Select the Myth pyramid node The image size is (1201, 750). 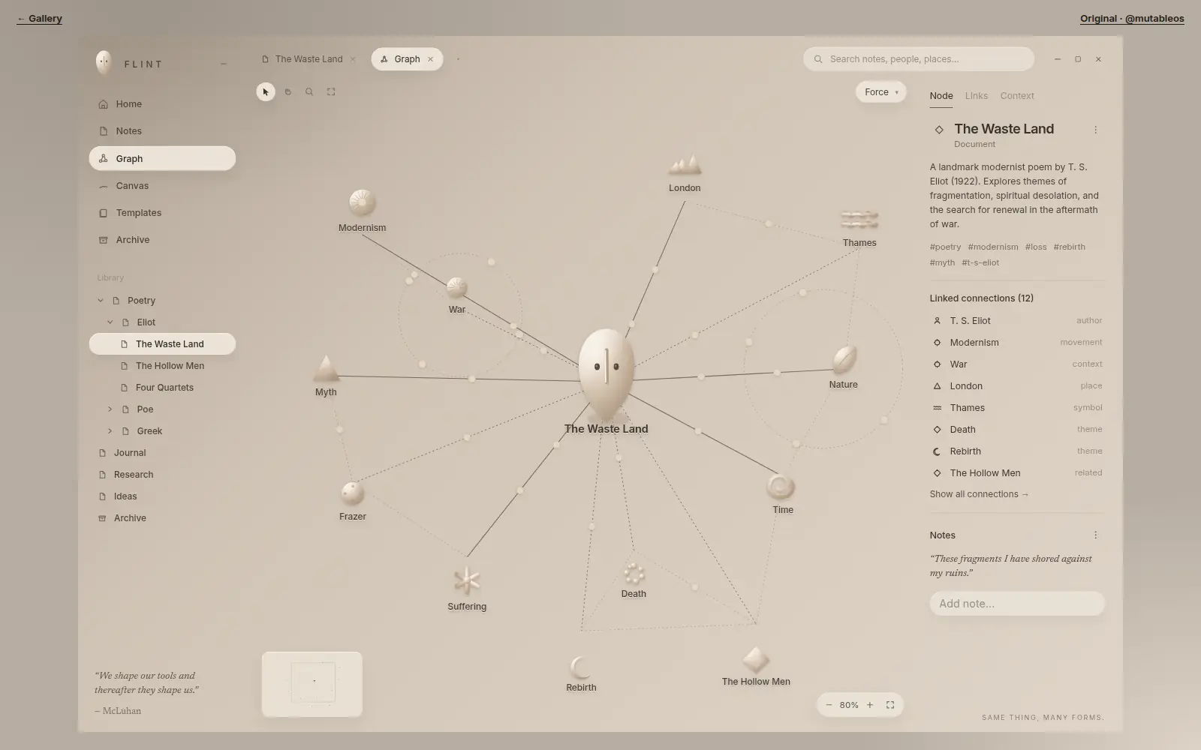[326, 368]
